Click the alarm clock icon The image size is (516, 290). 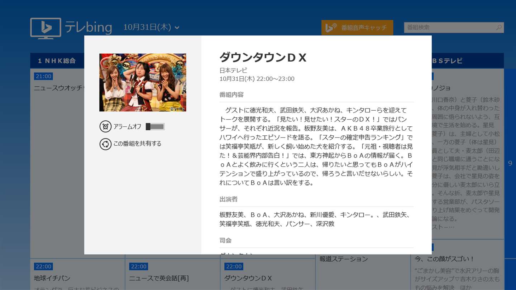coord(105,126)
